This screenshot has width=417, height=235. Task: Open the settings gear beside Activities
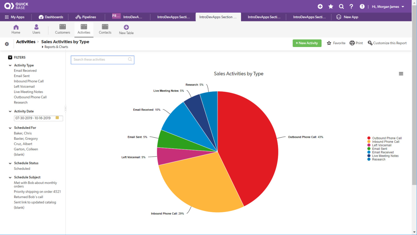tap(7, 44)
